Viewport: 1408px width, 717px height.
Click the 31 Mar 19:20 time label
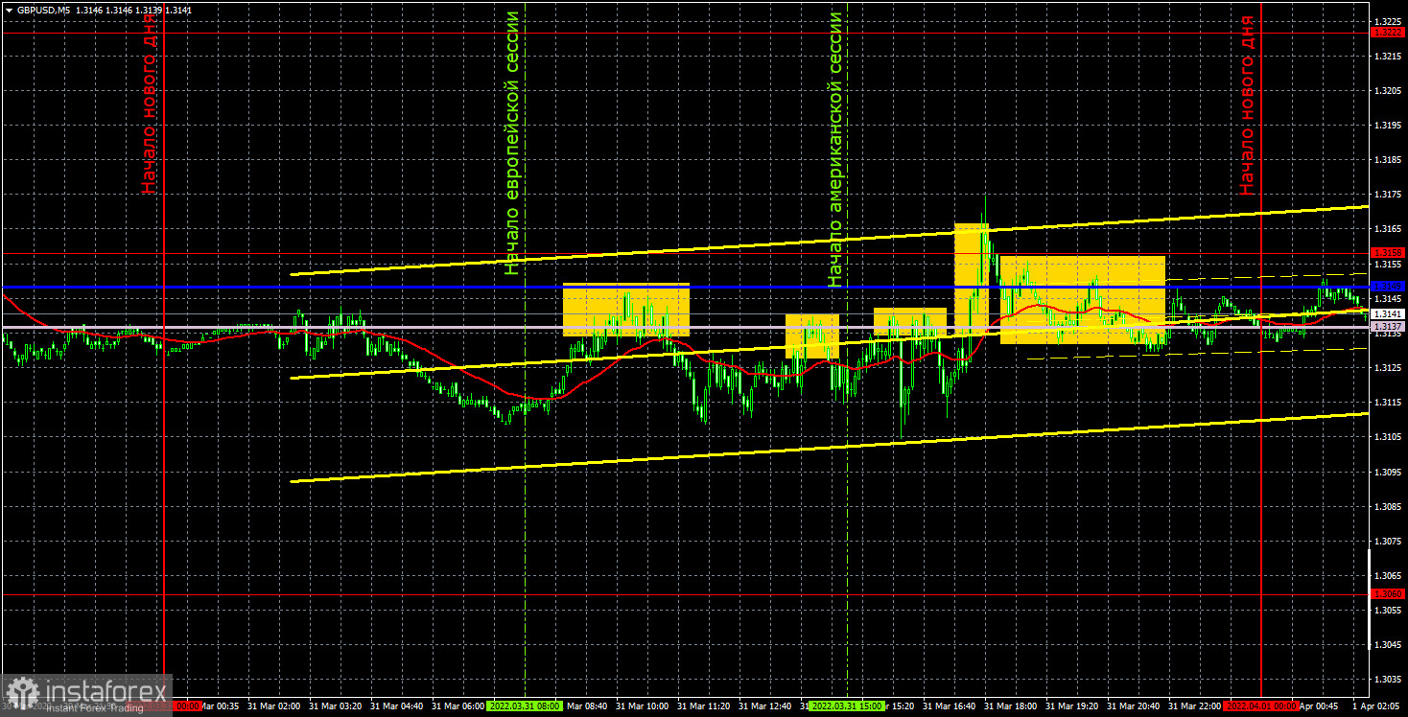(1072, 705)
